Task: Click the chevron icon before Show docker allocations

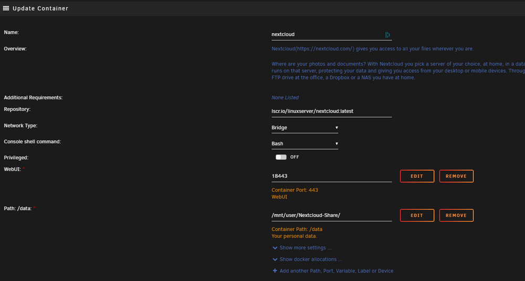Action: (x=275, y=259)
